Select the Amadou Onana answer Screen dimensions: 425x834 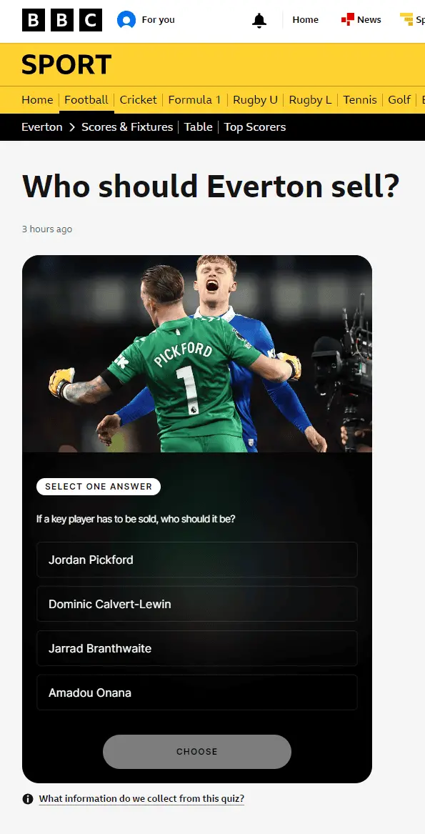coord(197,692)
